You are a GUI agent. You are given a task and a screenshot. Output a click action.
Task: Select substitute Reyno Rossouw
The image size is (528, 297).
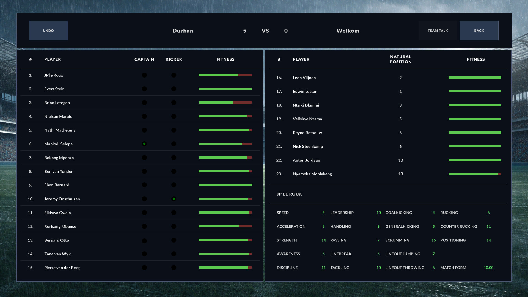click(307, 133)
